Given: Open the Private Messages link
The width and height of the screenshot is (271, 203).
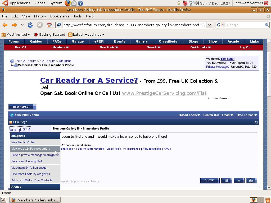Looking at the screenshot, I should click(x=218, y=67).
